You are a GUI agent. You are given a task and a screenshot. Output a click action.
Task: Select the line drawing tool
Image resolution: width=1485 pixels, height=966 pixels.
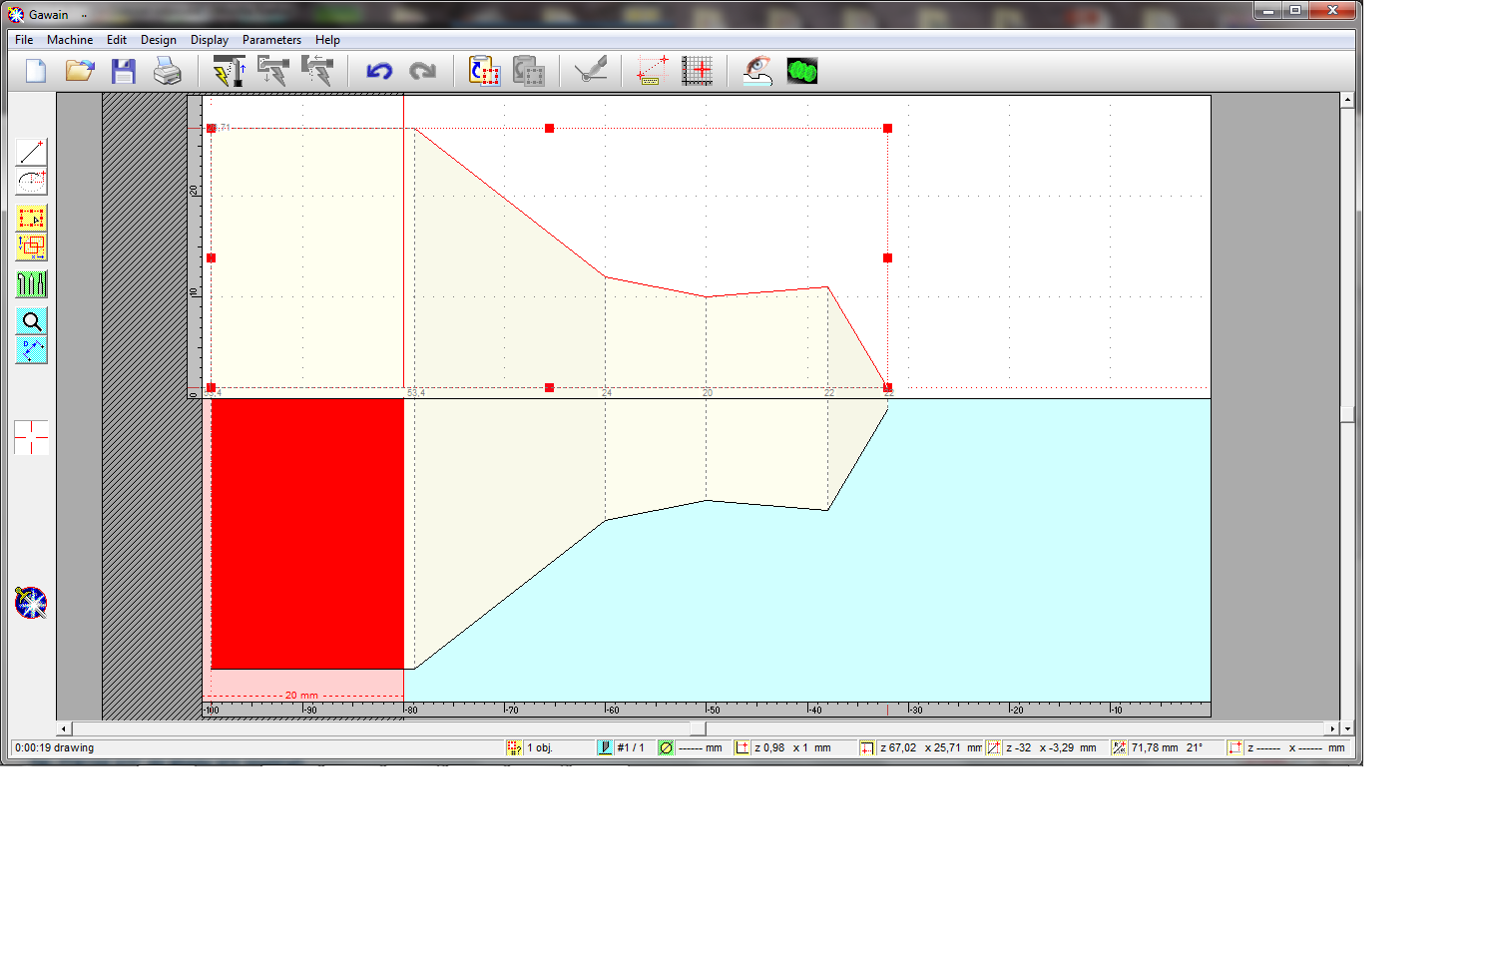[x=31, y=152]
